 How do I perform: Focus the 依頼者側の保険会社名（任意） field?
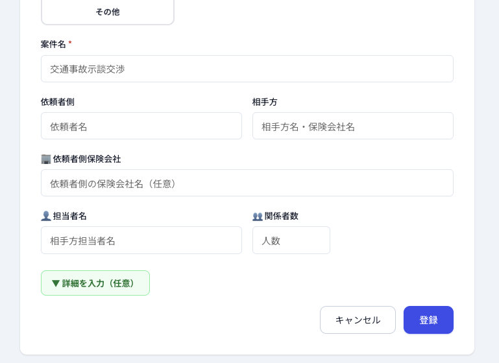(247, 183)
